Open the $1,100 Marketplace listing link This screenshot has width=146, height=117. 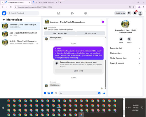coord(61,30)
